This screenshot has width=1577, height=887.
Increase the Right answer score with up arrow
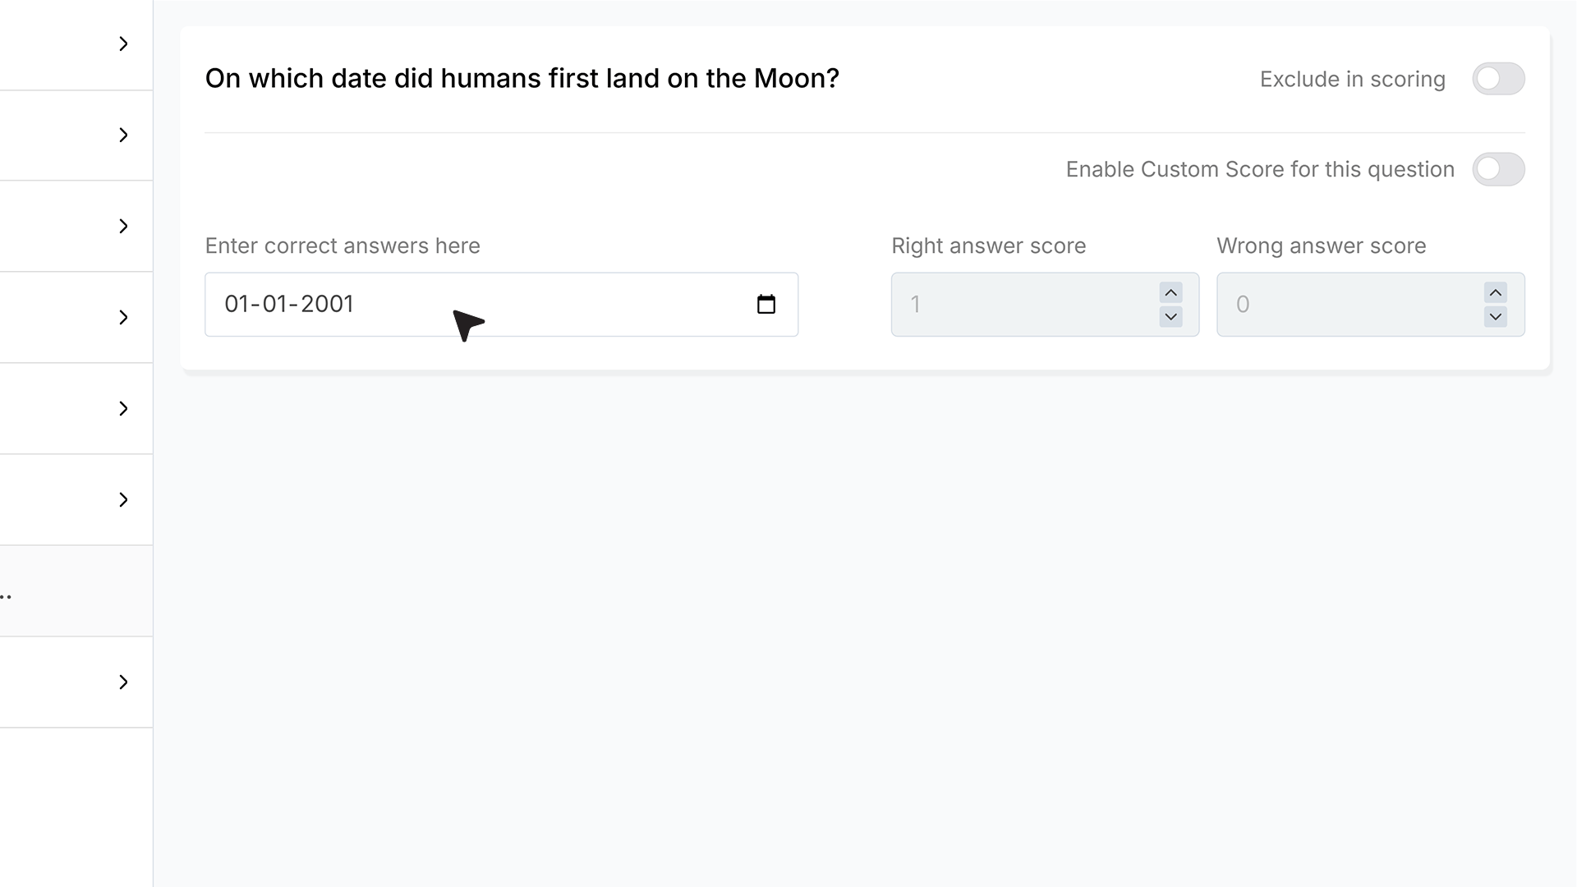click(x=1170, y=293)
